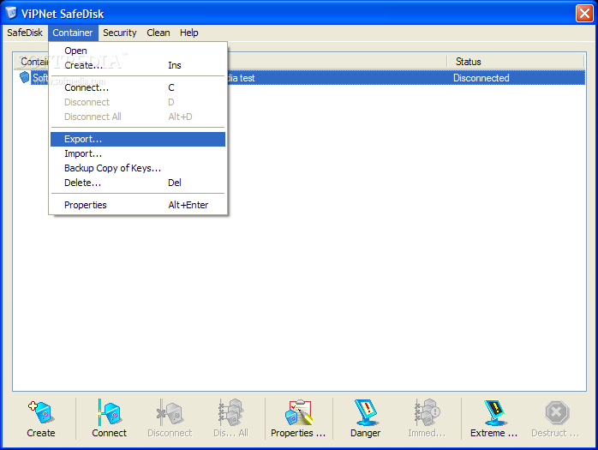The image size is (598, 450).
Task: Close the ViPNet SafeDisk window
Action: point(584,14)
